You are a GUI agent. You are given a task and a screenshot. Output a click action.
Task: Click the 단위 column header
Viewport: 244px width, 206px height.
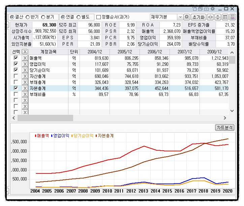point(74,52)
